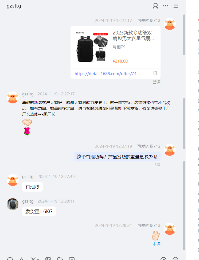Open the emoji picker in input toolbar
Image resolution: width=199 pixels, height=260 pixels.
point(10,259)
